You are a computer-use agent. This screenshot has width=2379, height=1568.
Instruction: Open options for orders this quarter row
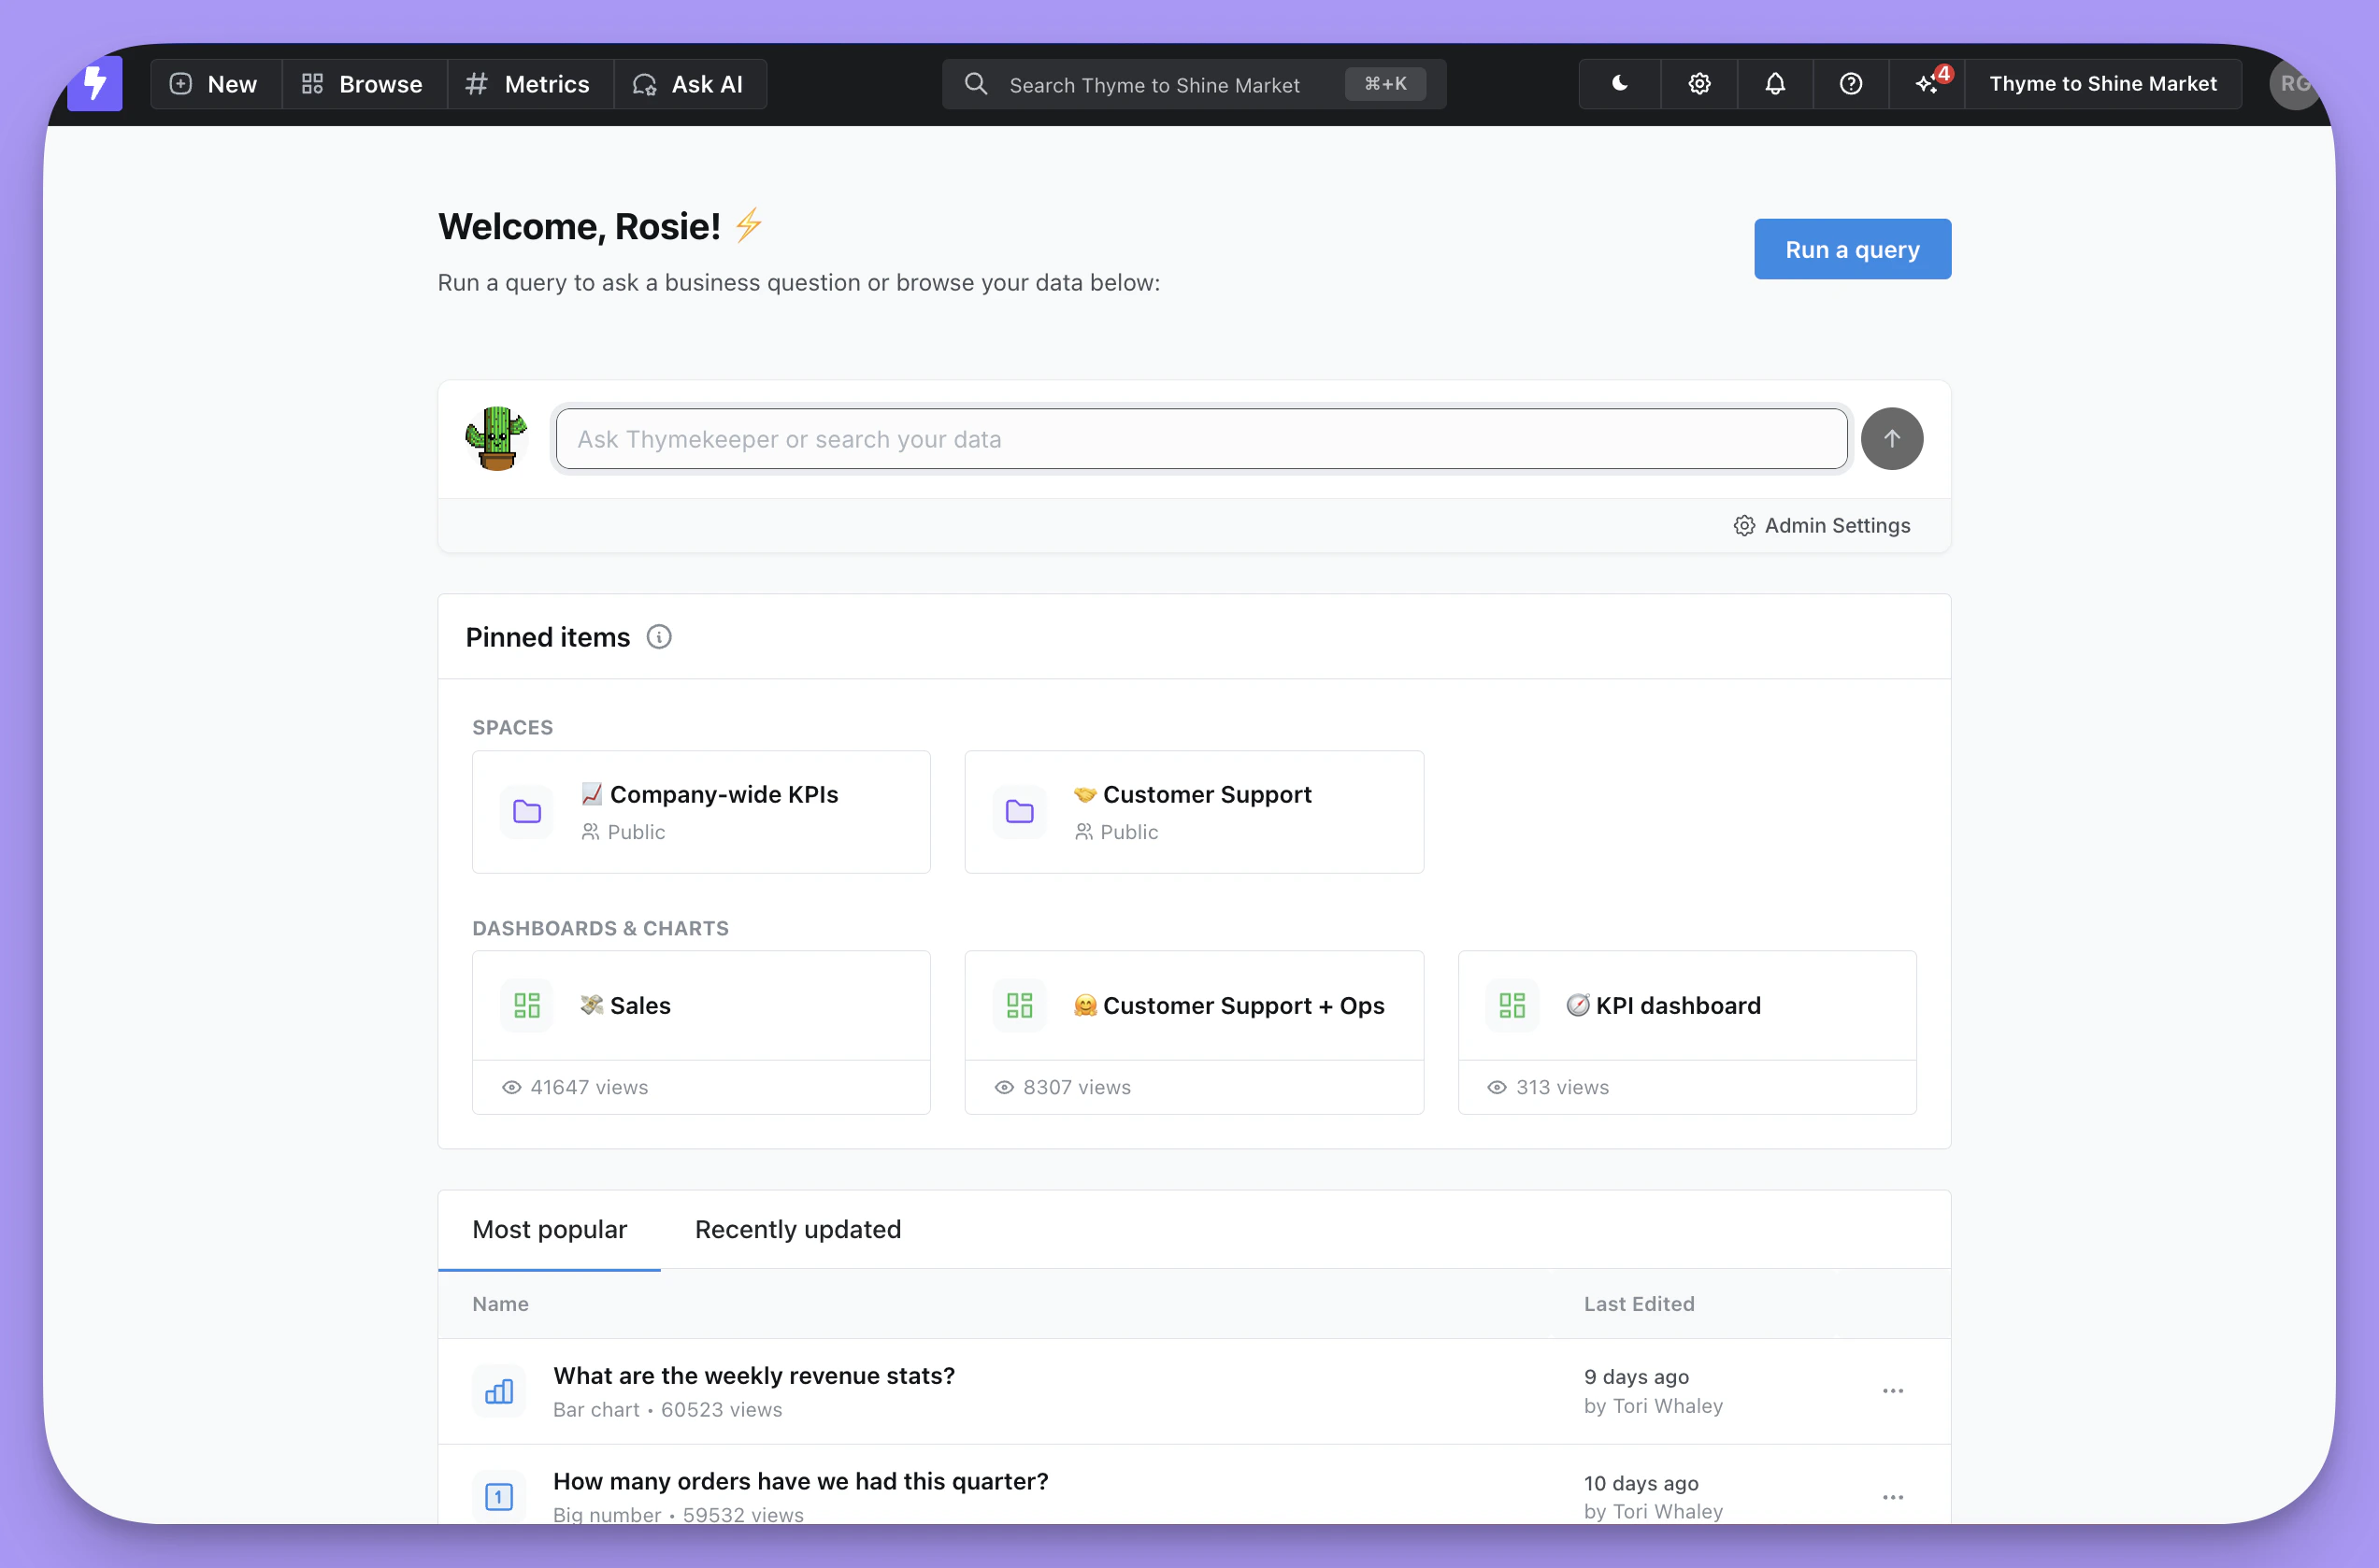(1892, 1497)
